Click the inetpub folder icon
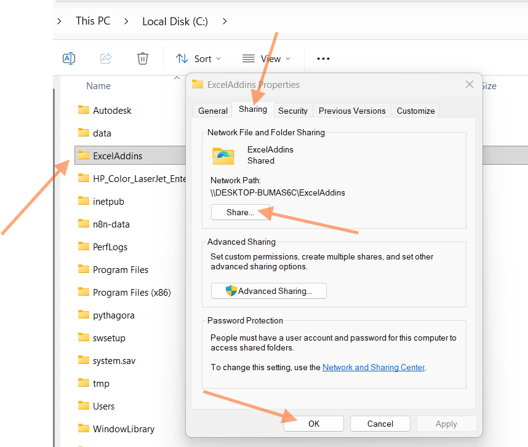The width and height of the screenshot is (528, 447). pos(84,201)
